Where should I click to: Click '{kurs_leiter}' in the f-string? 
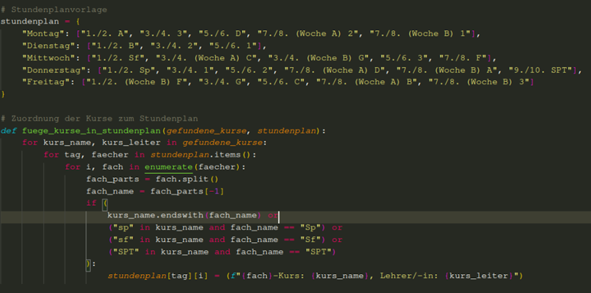pyautogui.click(x=479, y=276)
